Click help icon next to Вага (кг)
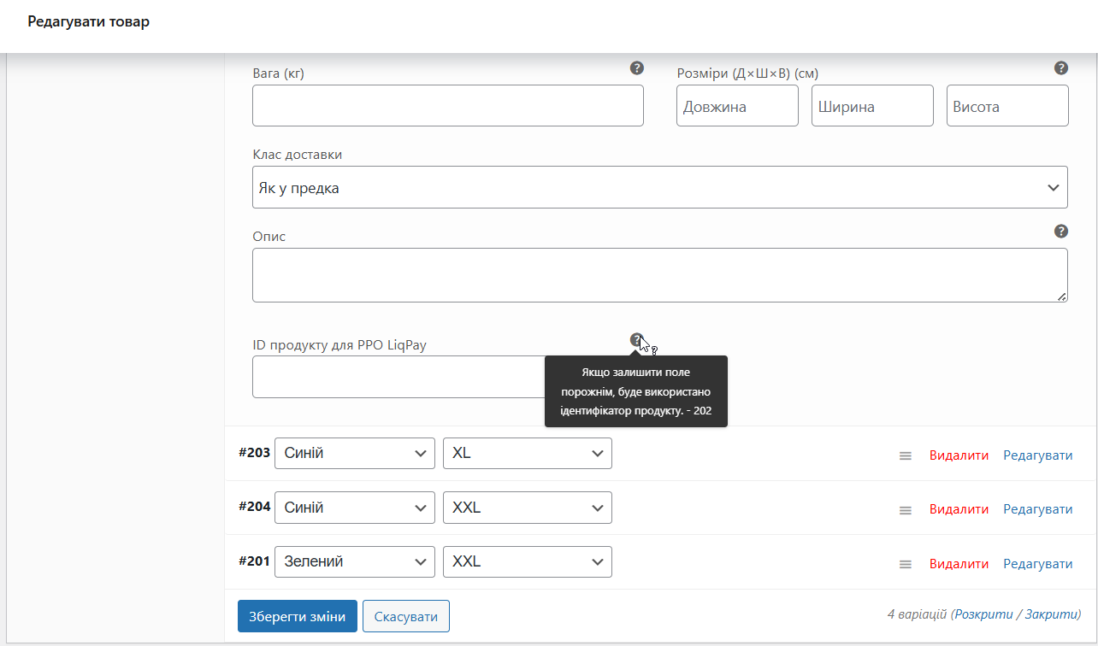 tap(636, 68)
